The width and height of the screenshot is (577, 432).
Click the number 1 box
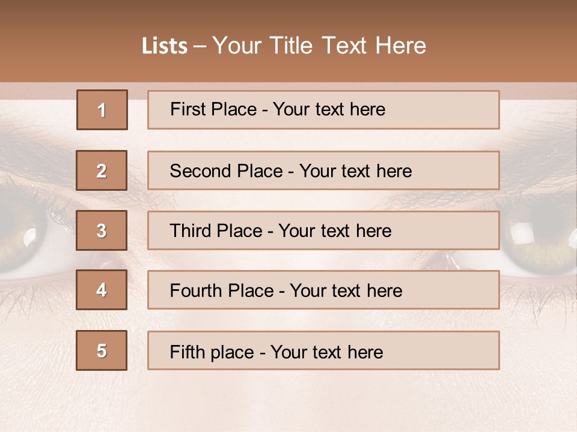[x=102, y=110]
